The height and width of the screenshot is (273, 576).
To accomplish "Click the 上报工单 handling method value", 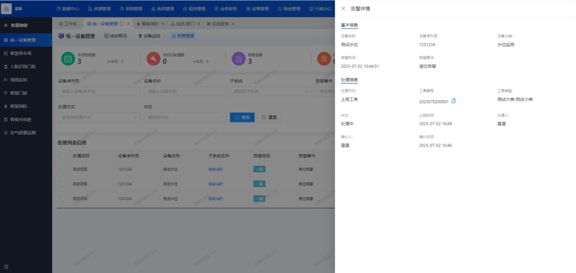I will pyautogui.click(x=349, y=99).
